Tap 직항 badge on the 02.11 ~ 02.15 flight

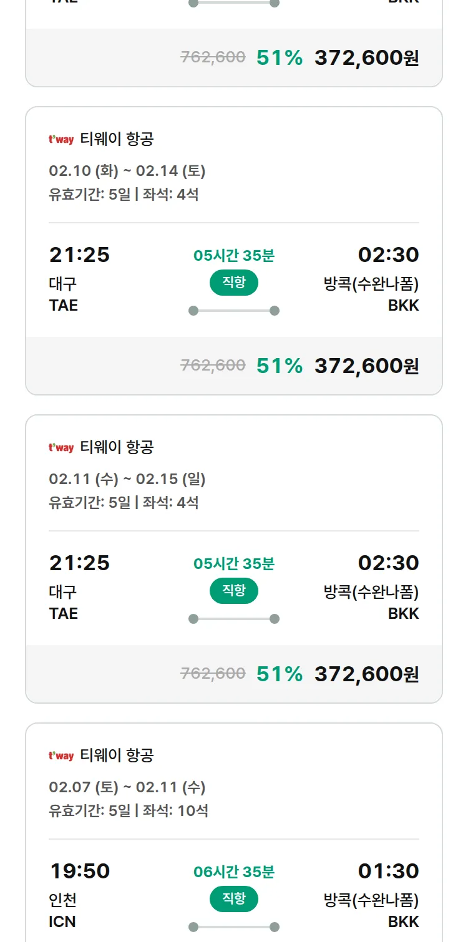(x=233, y=591)
